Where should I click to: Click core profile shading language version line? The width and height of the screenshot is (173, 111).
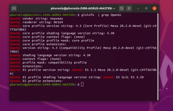pos(62,33)
